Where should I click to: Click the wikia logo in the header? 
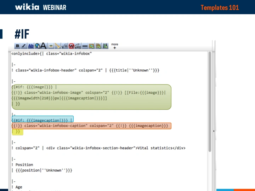coord(27,7)
